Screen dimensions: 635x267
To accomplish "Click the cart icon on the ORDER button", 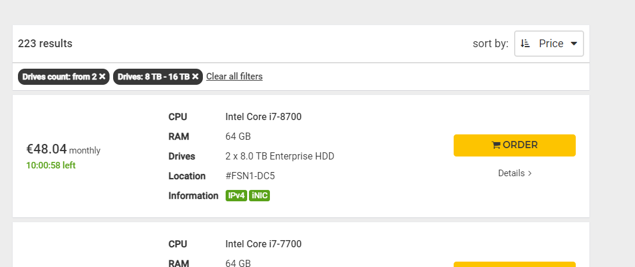I will pyautogui.click(x=496, y=145).
